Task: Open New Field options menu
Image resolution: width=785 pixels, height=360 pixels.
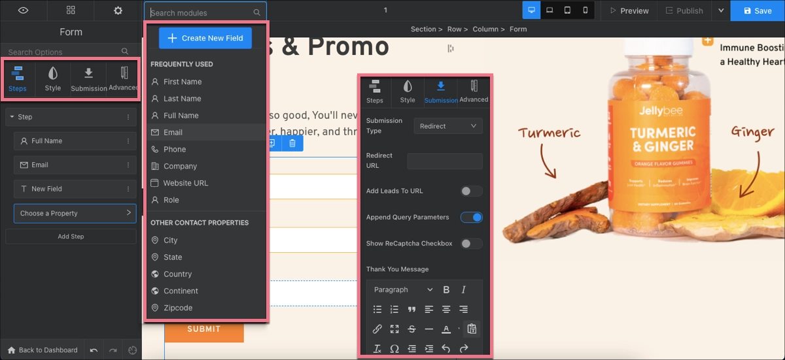Action: 128,189
